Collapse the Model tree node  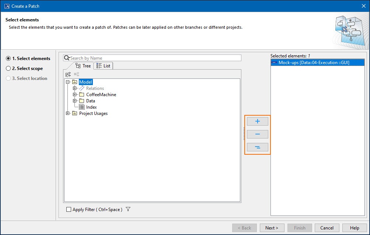68,82
